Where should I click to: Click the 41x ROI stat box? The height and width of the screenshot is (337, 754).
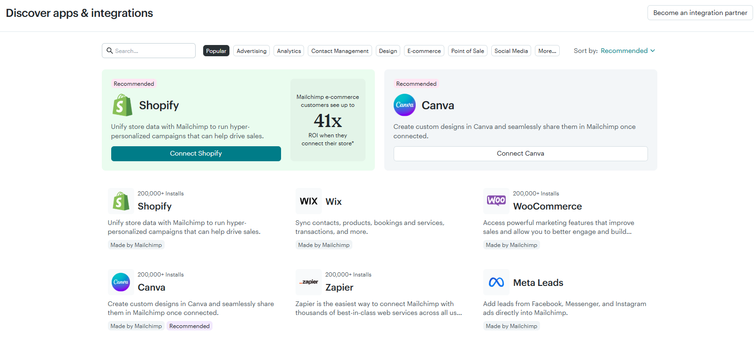(328, 120)
